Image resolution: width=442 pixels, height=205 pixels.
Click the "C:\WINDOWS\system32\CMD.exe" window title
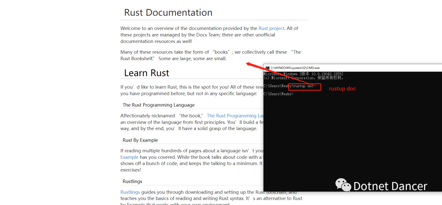point(295,68)
